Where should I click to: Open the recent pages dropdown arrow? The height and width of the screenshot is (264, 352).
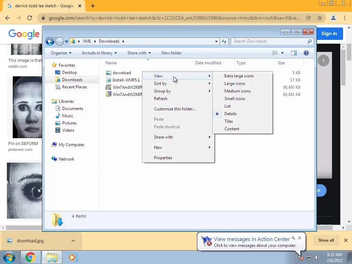pyautogui.click(x=66, y=42)
